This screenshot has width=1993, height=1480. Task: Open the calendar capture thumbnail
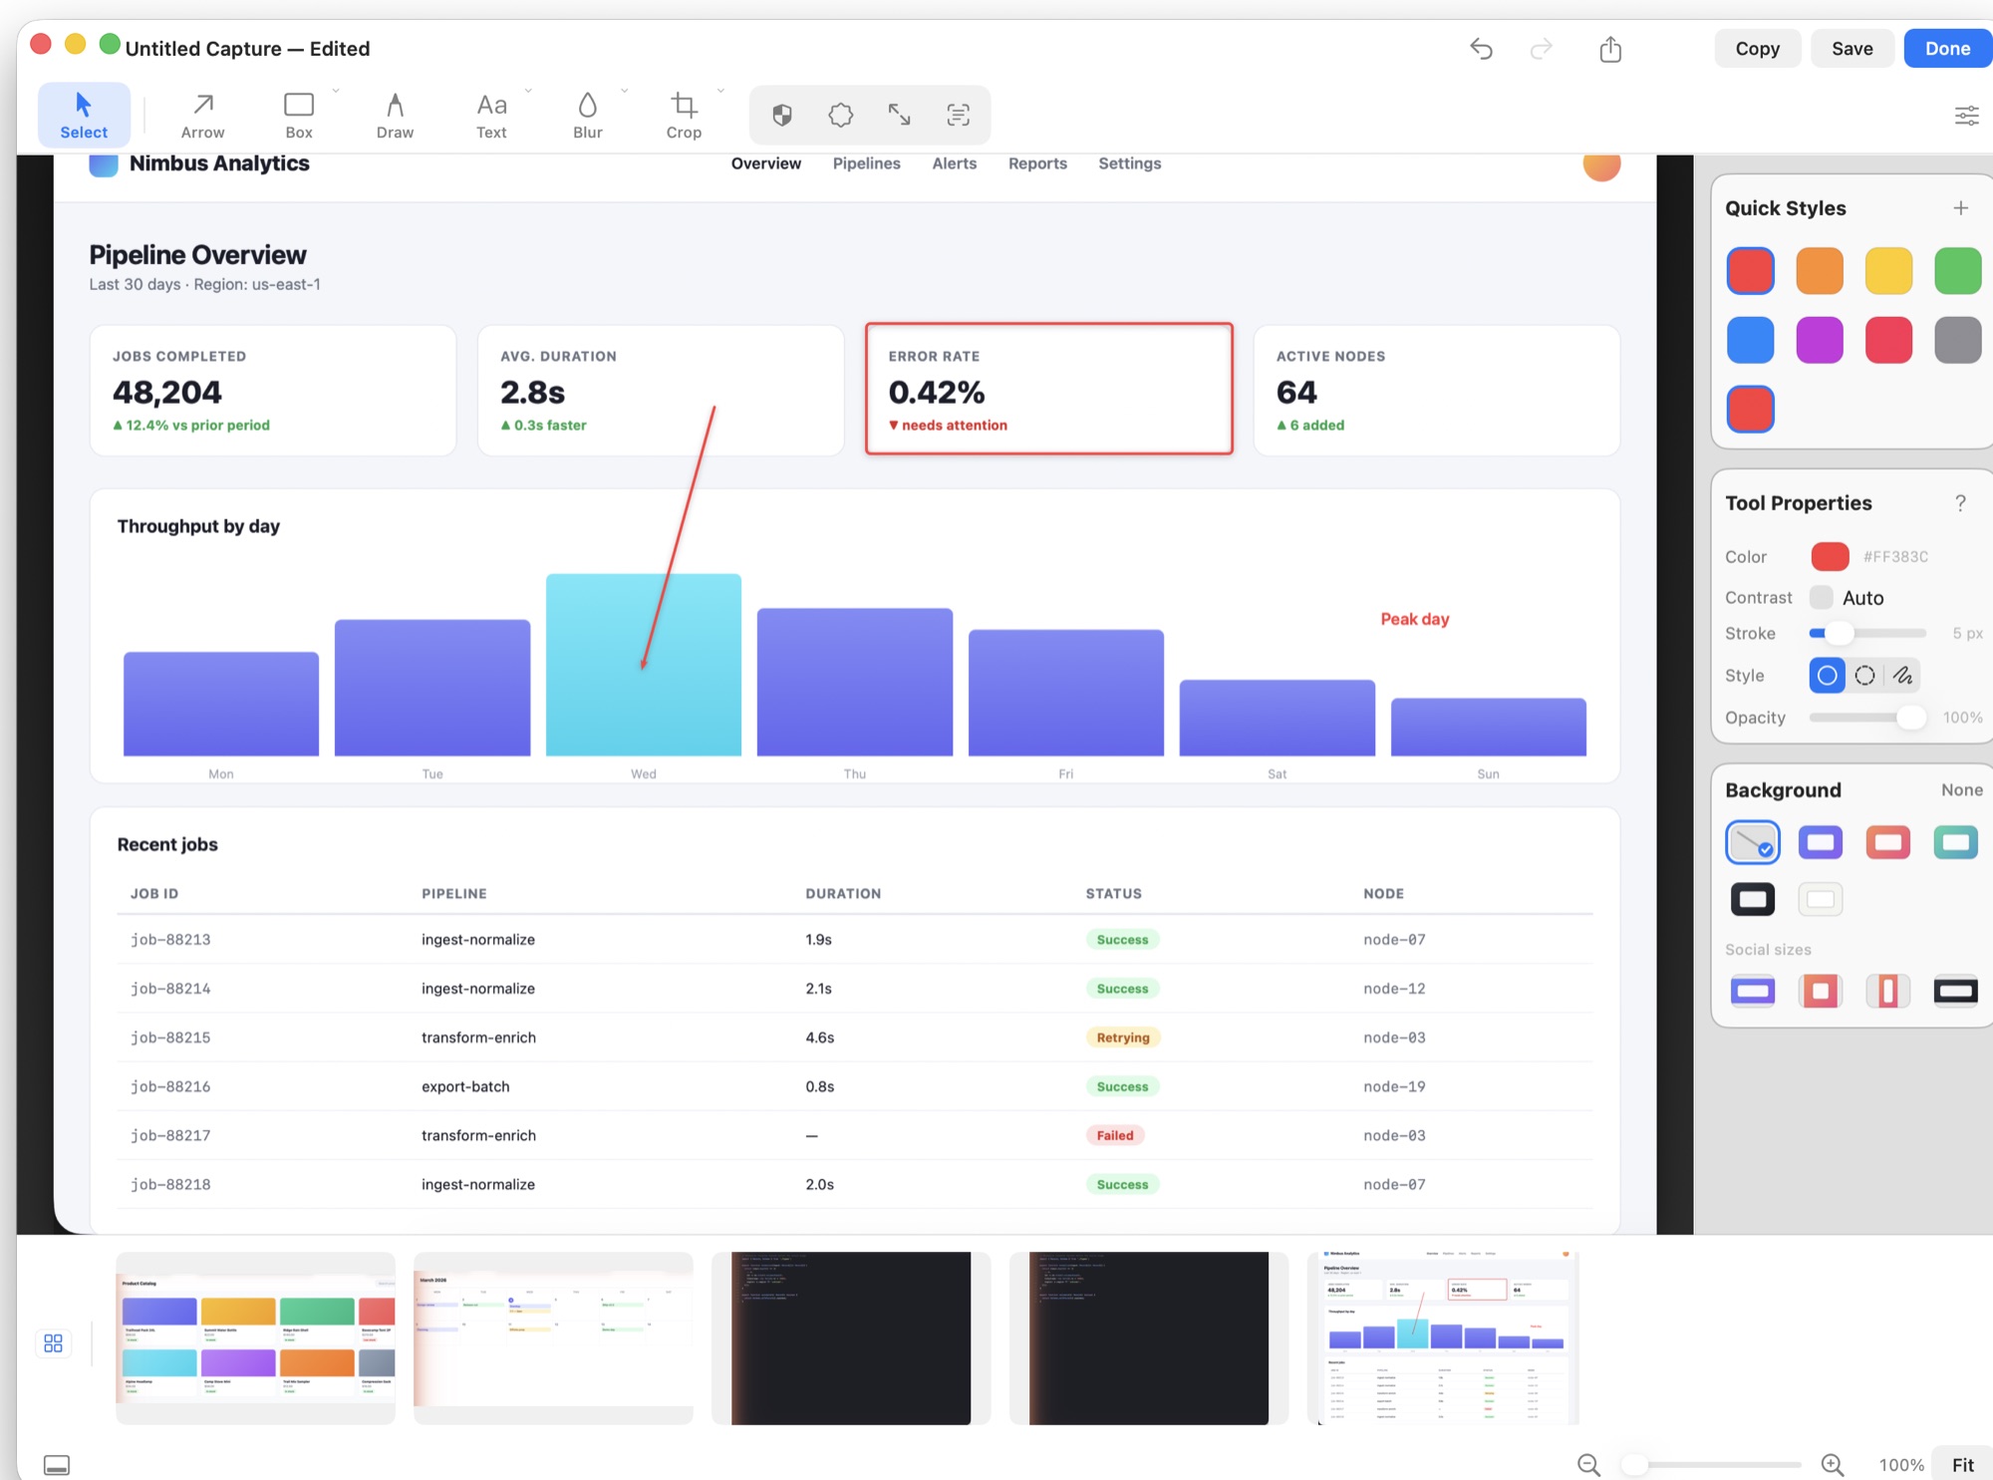pyautogui.click(x=553, y=1337)
